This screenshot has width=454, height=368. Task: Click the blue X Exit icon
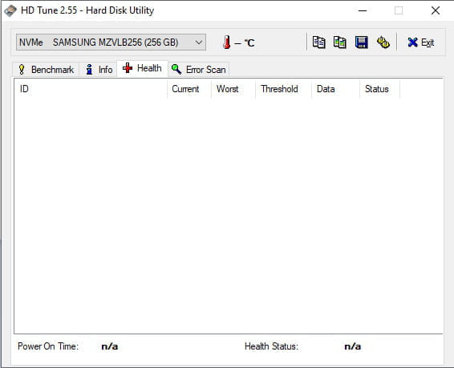coord(412,42)
